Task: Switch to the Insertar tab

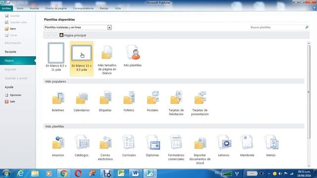Action: pos(34,8)
